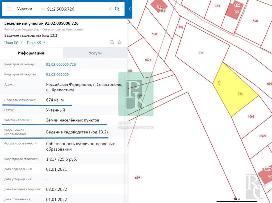Open cadastral number 91:02:005006:726 link
The image size is (272, 203).
[x=61, y=64]
